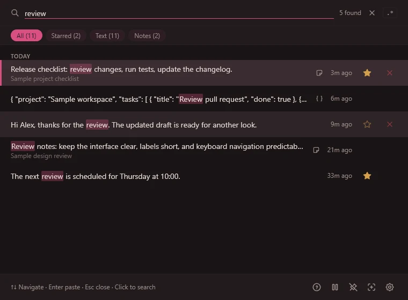The width and height of the screenshot is (408, 300).
Task: Select the Review notes design clip
Action: (x=204, y=150)
